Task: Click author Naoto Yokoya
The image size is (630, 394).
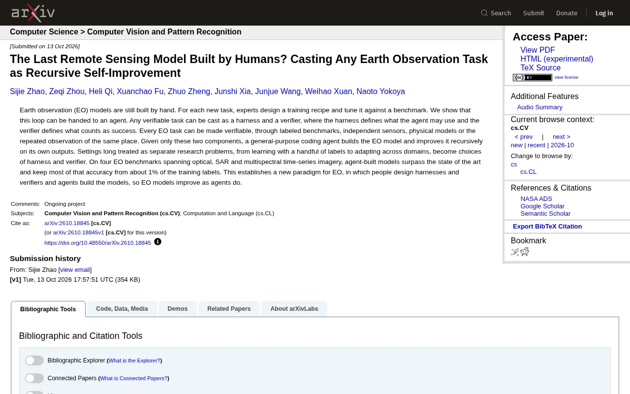Action: [380, 92]
